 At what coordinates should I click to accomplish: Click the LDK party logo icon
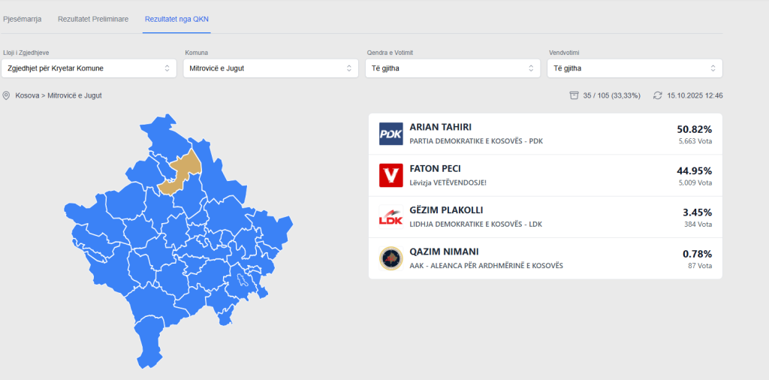click(x=391, y=217)
